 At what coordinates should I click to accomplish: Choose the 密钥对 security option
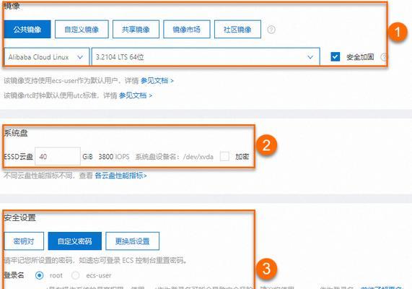[24, 241]
